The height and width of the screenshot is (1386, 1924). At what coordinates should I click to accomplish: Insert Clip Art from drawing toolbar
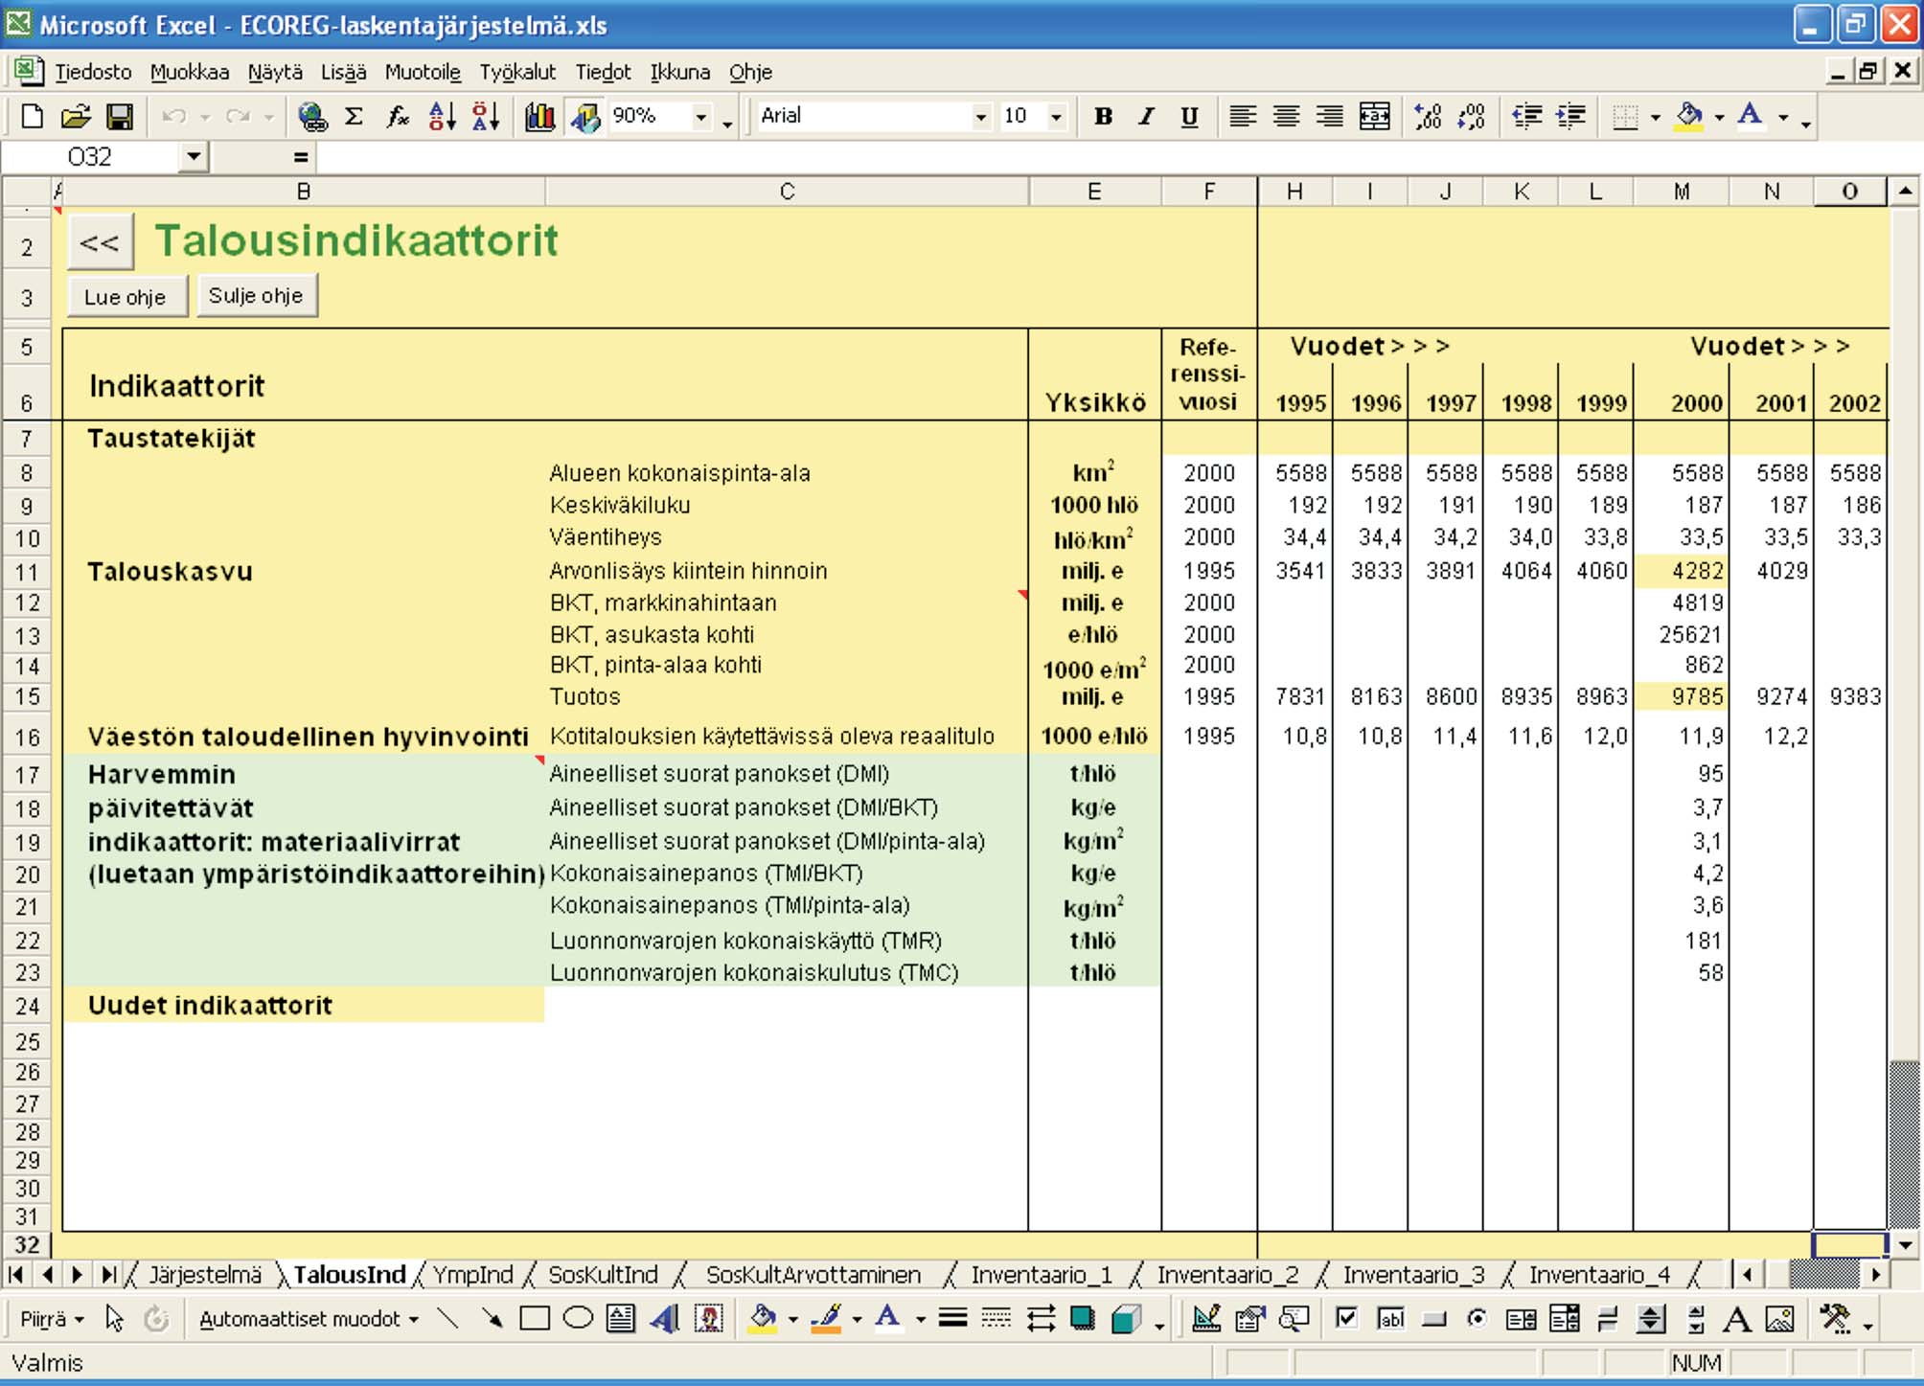[x=709, y=1319]
